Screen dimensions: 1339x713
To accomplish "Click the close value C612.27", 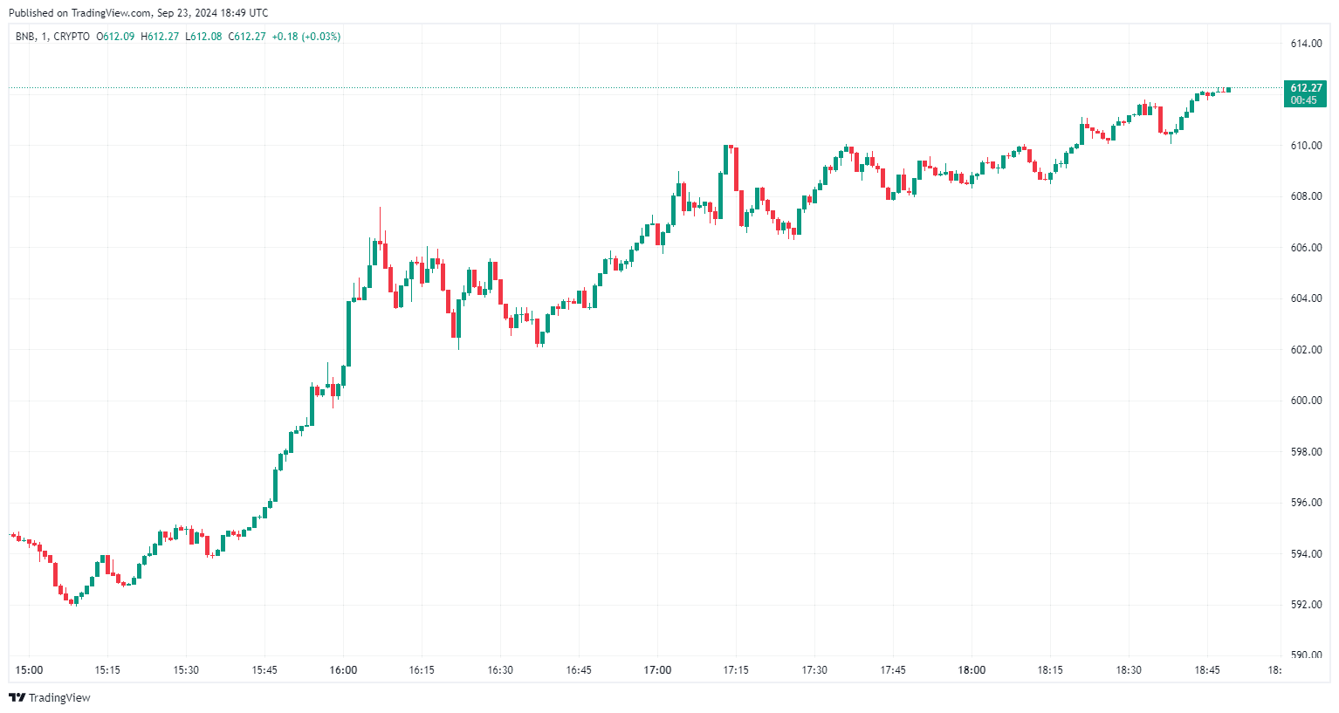I will click(x=247, y=37).
